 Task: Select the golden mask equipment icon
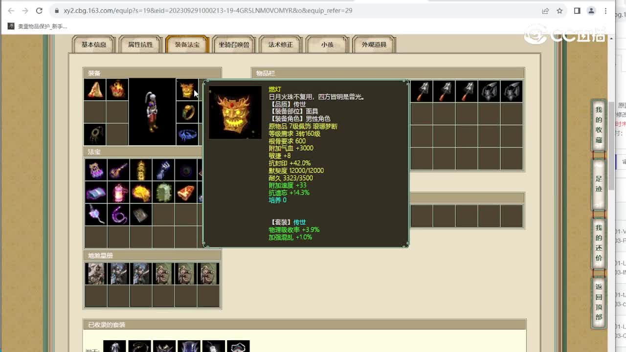click(187, 89)
